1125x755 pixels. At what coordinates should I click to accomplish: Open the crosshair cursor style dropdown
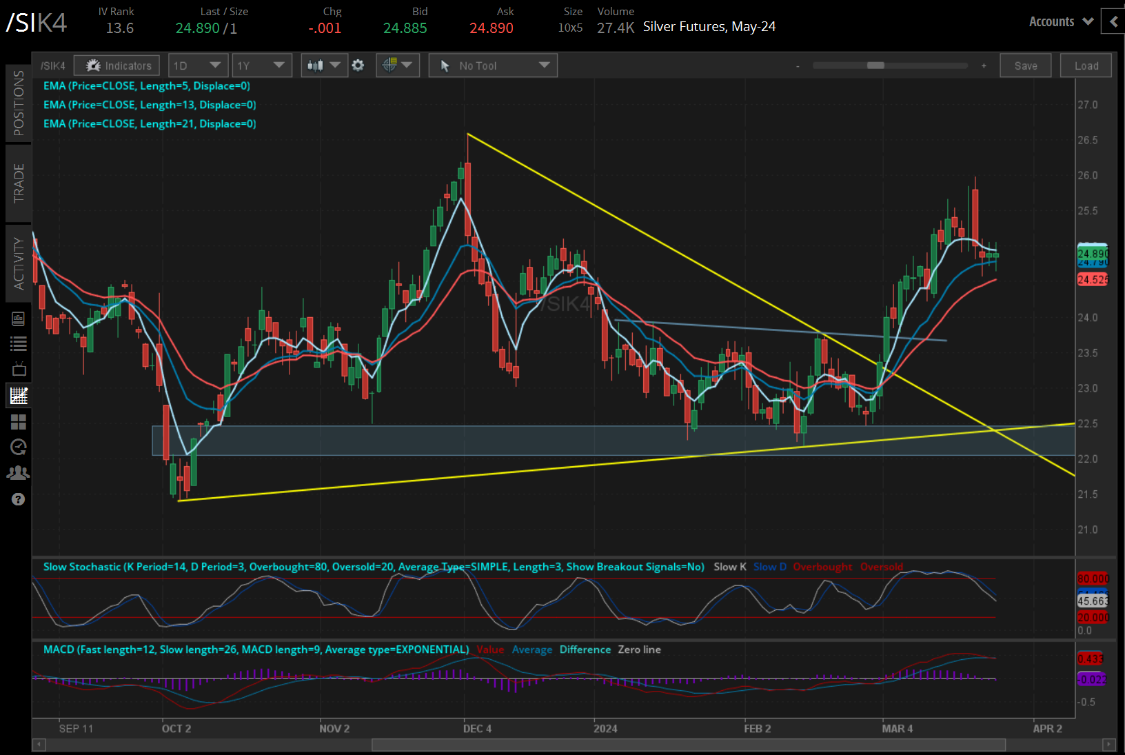[x=398, y=66]
